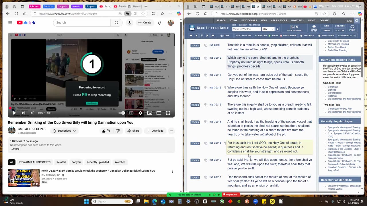Open Isa 30:13 verse link
Image resolution: width=367 pixels, height=206 pixels.
click(215, 104)
